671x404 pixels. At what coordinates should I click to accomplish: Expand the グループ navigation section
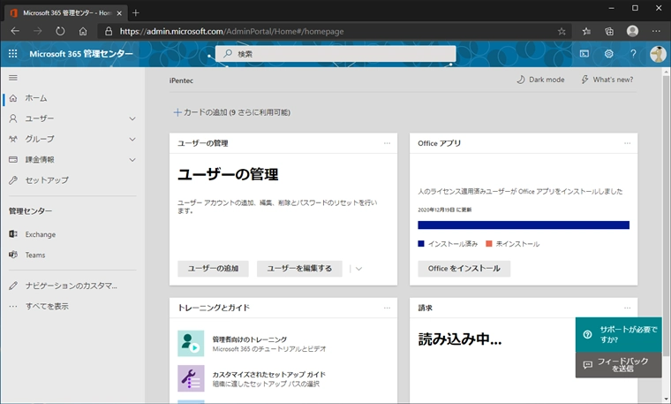pos(132,140)
